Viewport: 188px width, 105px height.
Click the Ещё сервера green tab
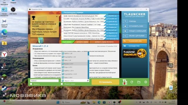click(x=67, y=42)
